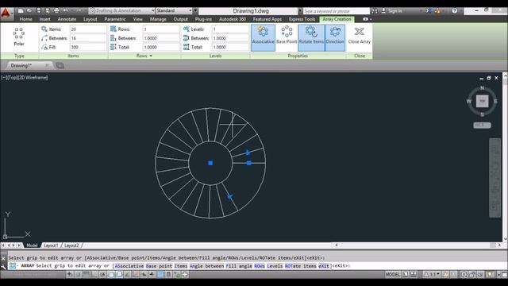This screenshot has height=286, width=508.
Task: Switch to the Home ribbon tab
Action: 25,19
